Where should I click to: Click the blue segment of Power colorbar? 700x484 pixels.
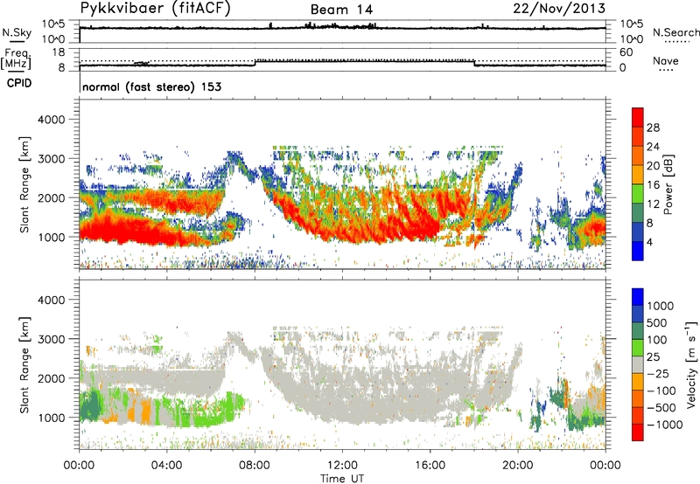click(638, 251)
